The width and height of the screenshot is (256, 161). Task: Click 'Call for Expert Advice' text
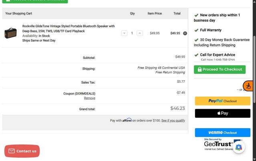pos(218,55)
